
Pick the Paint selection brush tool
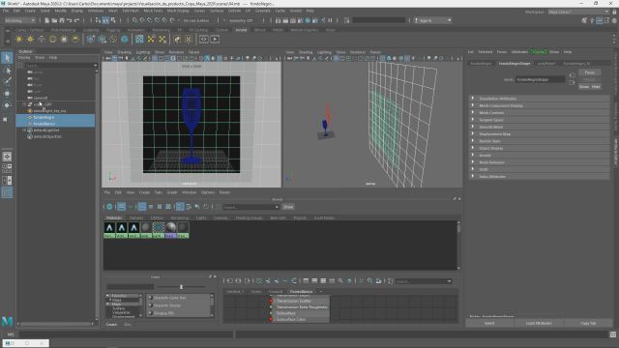point(7,81)
